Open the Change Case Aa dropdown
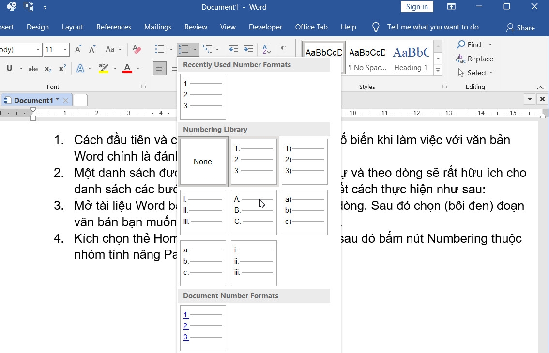The image size is (549, 353). [x=113, y=49]
